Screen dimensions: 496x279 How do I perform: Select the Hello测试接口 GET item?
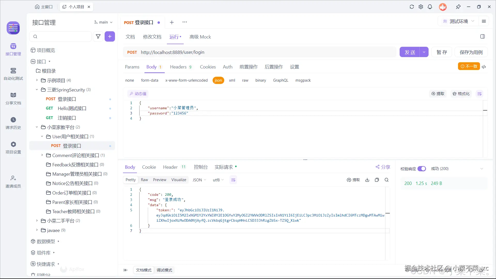[x=72, y=109]
